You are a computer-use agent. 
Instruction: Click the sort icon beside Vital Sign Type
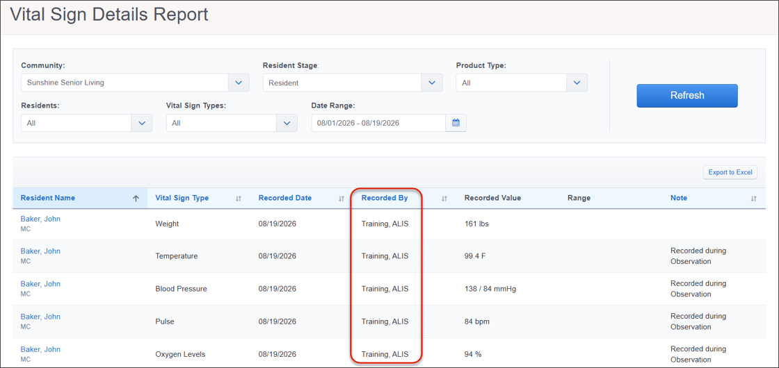point(239,199)
